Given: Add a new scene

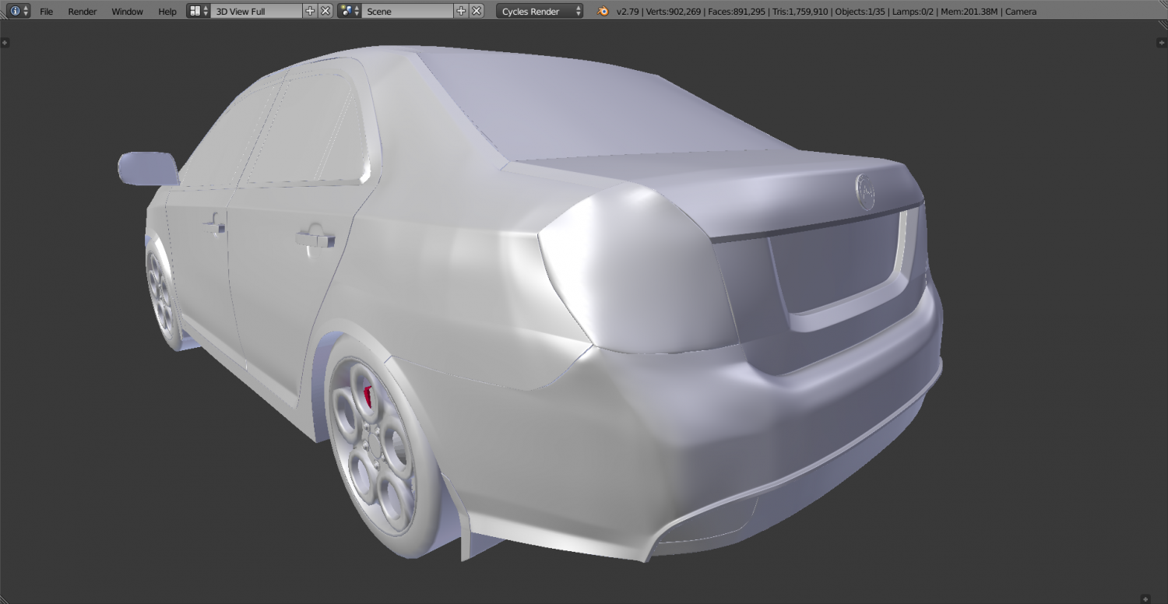Looking at the screenshot, I should tap(461, 12).
